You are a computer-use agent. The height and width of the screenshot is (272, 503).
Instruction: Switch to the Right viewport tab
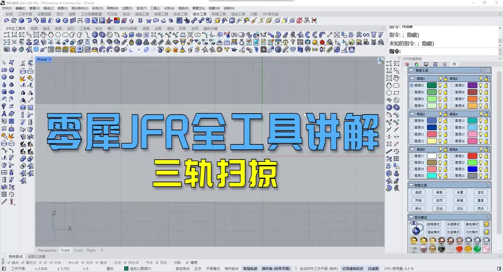click(91, 250)
